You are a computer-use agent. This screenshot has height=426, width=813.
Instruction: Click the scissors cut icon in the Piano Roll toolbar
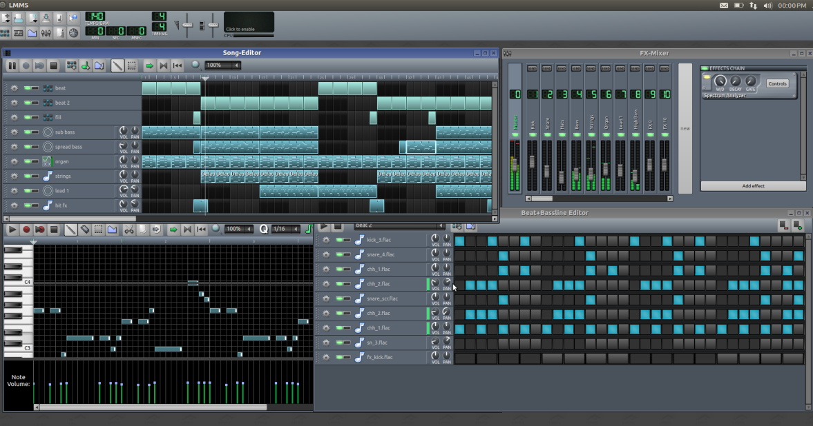[128, 230]
